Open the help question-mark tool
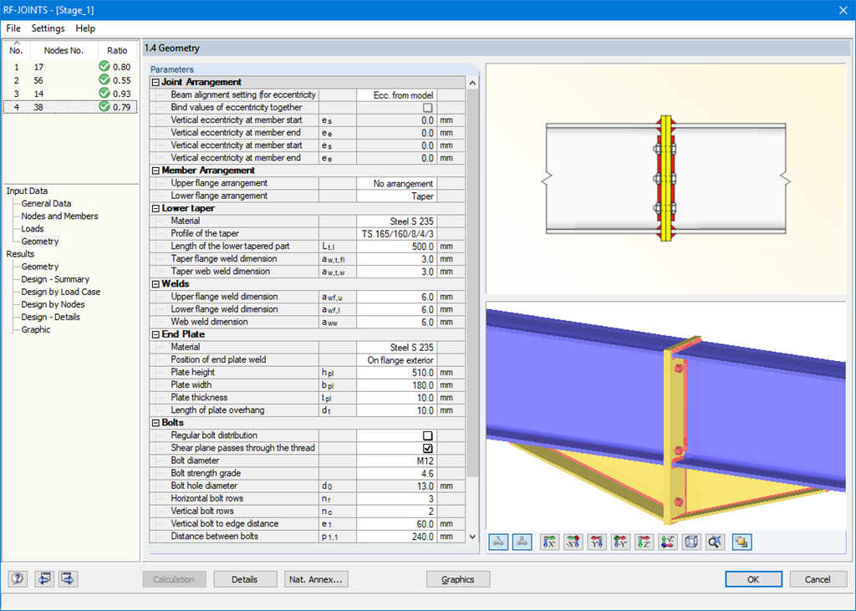The width and height of the screenshot is (856, 611). tap(18, 578)
